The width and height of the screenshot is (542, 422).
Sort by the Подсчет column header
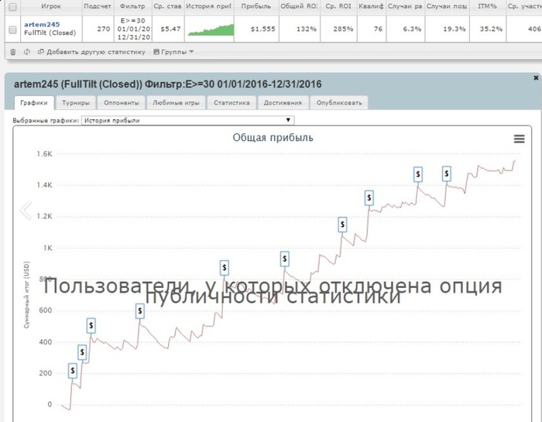98,6
